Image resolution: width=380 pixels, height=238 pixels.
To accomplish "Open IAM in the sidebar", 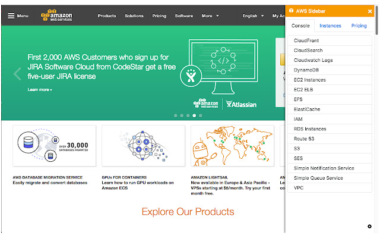I will click(x=330, y=119).
